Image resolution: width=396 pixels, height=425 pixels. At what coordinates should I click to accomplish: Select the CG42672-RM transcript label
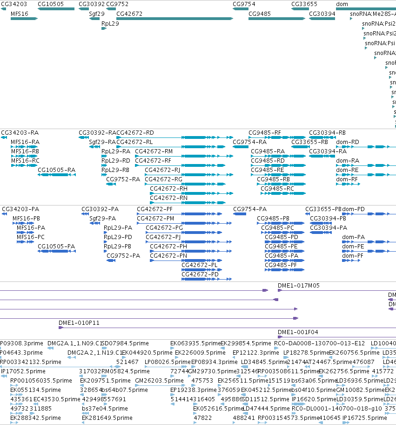coord(154,151)
